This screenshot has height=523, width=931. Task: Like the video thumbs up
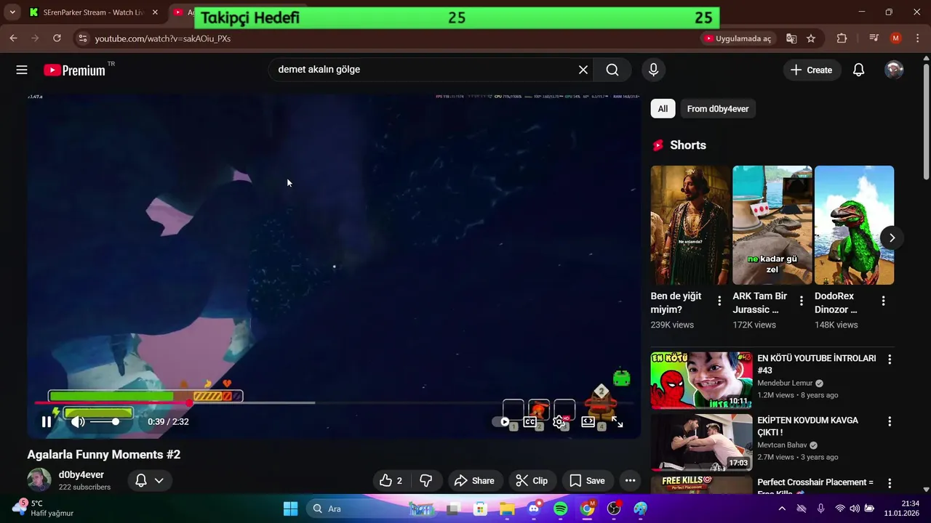click(391, 480)
